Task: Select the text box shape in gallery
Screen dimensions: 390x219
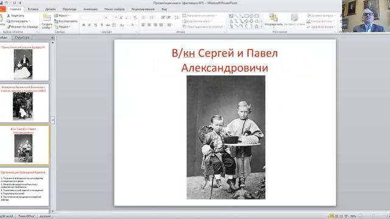Action: (x=231, y=16)
